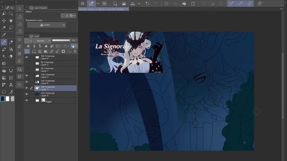Click the layer opacity slider
The image size is (287, 161).
tap(61, 40)
